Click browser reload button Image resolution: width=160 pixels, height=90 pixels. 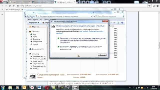(x=10, y=6)
